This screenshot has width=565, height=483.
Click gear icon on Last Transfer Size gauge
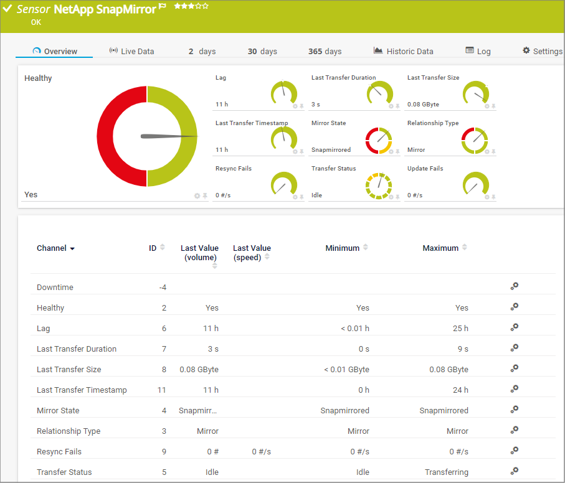pos(487,106)
